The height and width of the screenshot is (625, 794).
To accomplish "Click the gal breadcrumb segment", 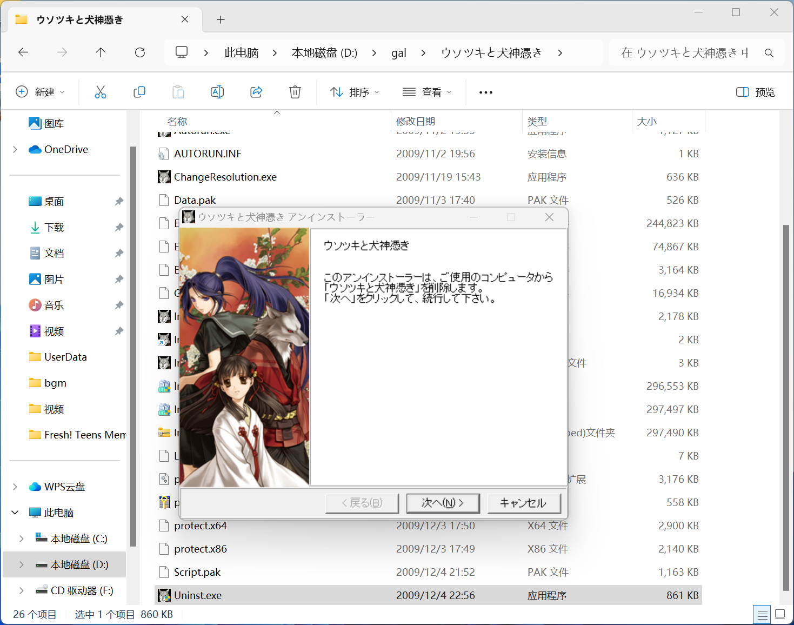I will (x=399, y=53).
